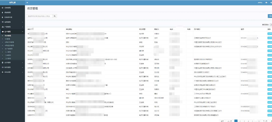Go to pagination page 2
Viewport: 272px width, 122px height.
[240, 121]
